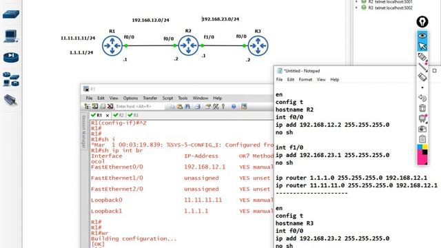Click SecureCRT Print toolbar icon

coord(198,106)
